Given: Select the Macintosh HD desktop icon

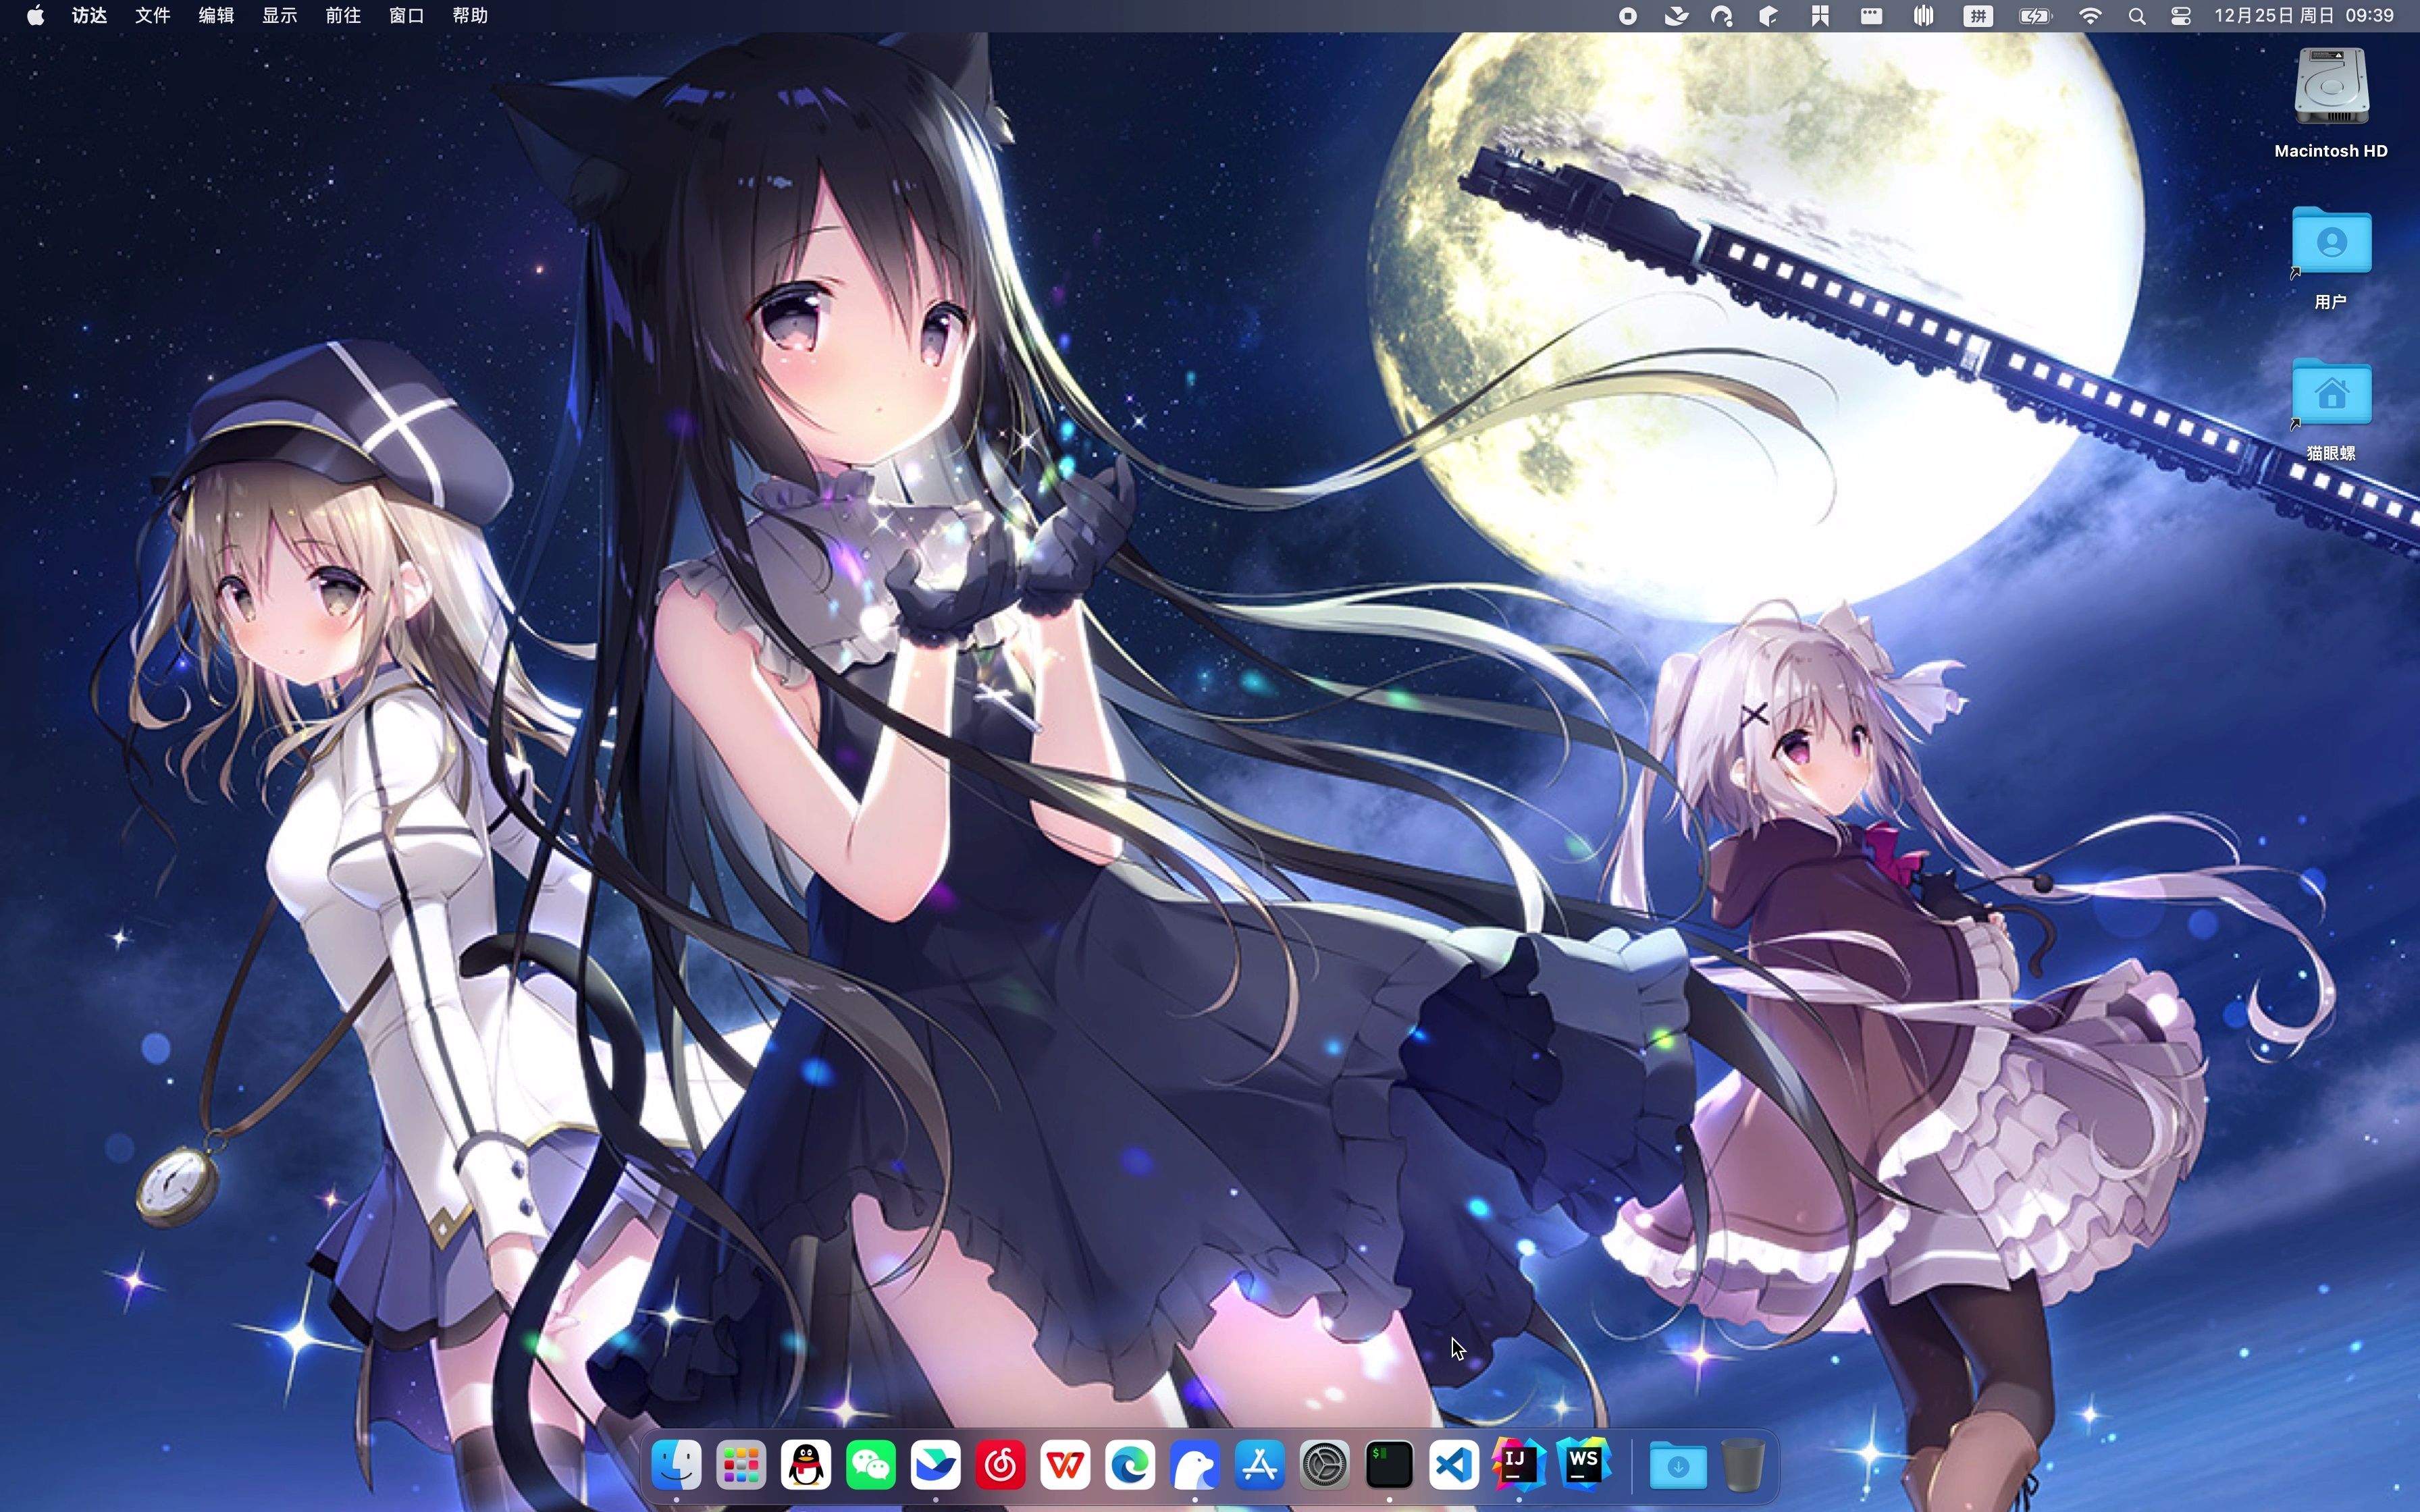Looking at the screenshot, I should pos(2330,90).
